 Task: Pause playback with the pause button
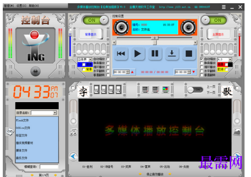[155, 54]
